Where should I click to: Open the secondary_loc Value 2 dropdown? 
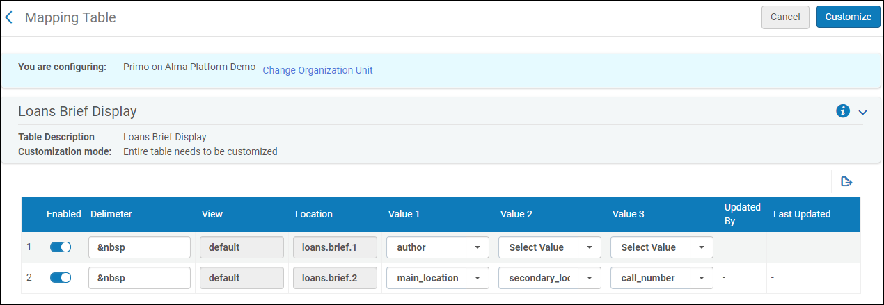pyautogui.click(x=549, y=278)
